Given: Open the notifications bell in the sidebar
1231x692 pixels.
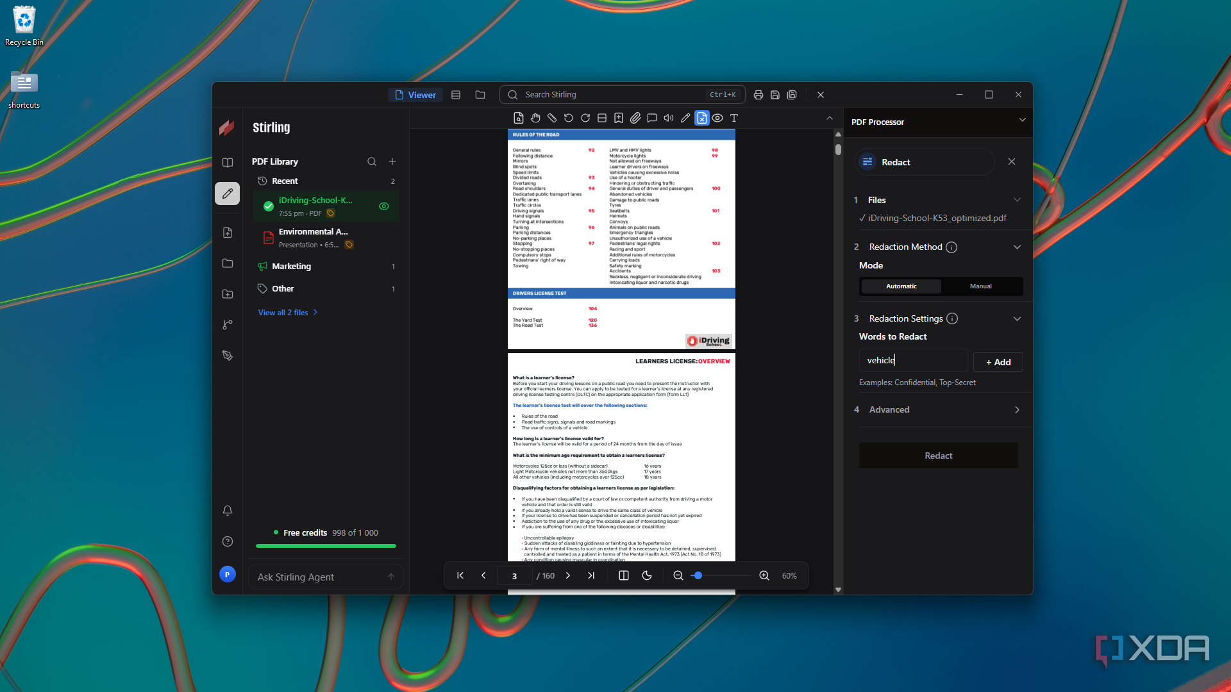Looking at the screenshot, I should point(228,511).
